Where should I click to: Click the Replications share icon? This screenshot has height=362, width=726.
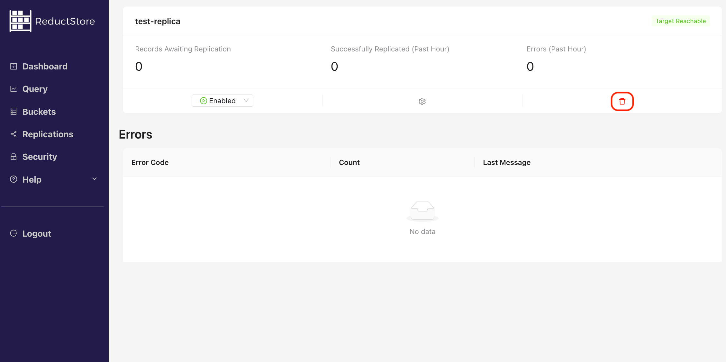(14, 134)
